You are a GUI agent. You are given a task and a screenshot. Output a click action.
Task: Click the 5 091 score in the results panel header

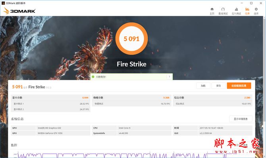click(17, 87)
